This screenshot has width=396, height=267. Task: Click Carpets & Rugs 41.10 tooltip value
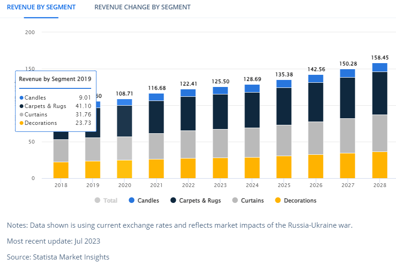[83, 106]
